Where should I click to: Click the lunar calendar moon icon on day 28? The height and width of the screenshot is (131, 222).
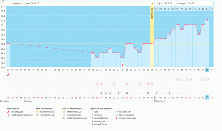coord(123,65)
